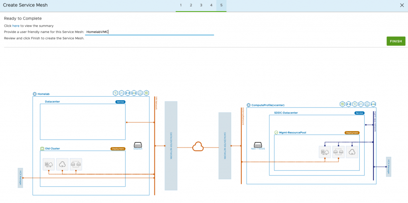
Task: Go to wizard step 1
Action: coord(180,5)
